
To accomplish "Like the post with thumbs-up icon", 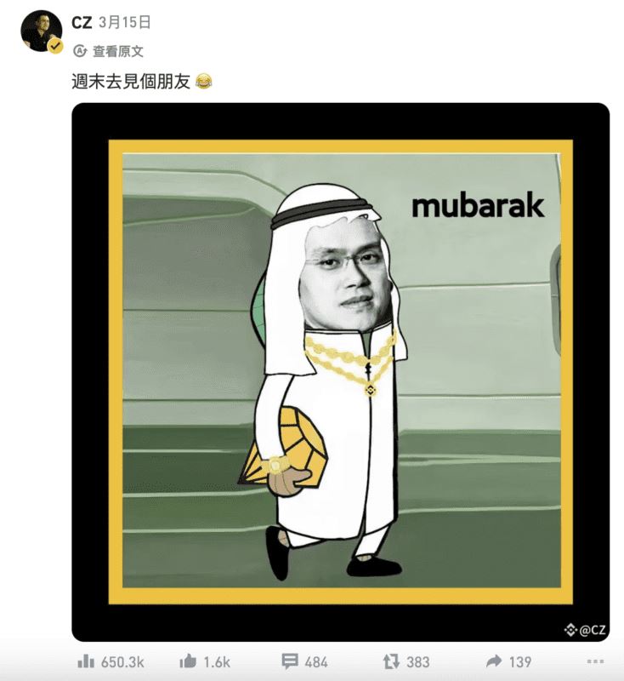I will coord(188,661).
